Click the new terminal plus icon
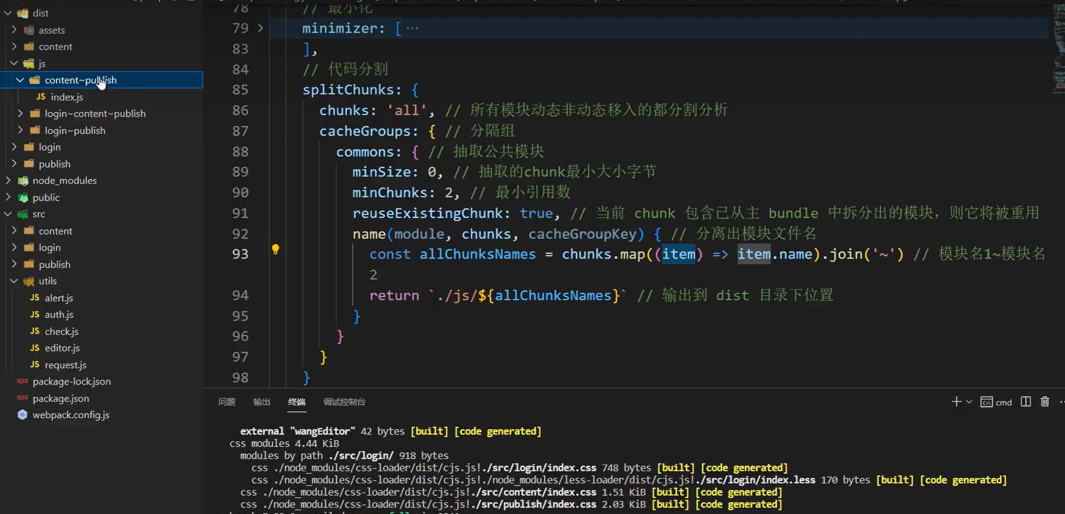This screenshot has width=1065, height=514. click(956, 402)
